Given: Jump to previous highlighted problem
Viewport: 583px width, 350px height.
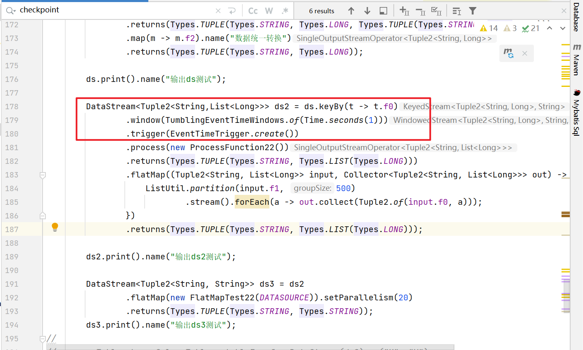Looking at the screenshot, I should coord(550,28).
